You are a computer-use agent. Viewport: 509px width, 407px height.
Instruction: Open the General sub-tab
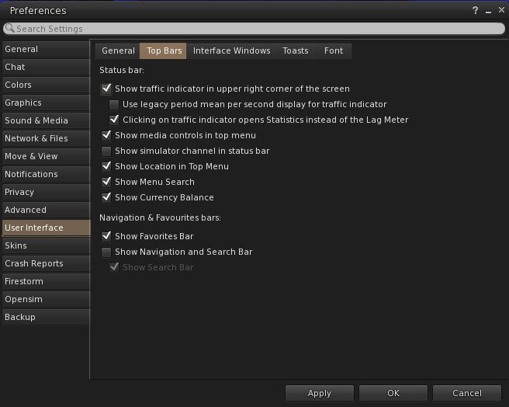pyautogui.click(x=118, y=51)
